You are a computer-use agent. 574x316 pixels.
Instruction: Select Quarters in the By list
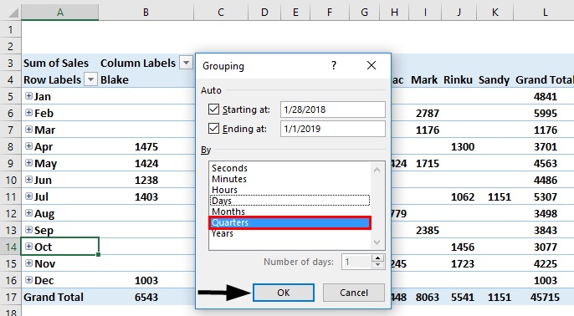(x=290, y=222)
